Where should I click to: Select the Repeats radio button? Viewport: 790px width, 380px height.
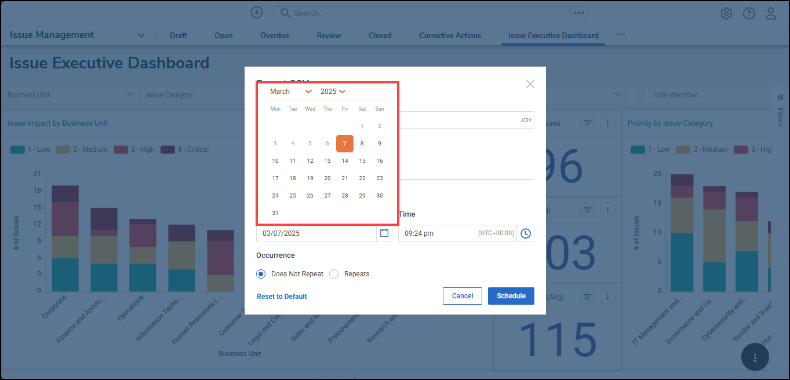[x=334, y=273]
